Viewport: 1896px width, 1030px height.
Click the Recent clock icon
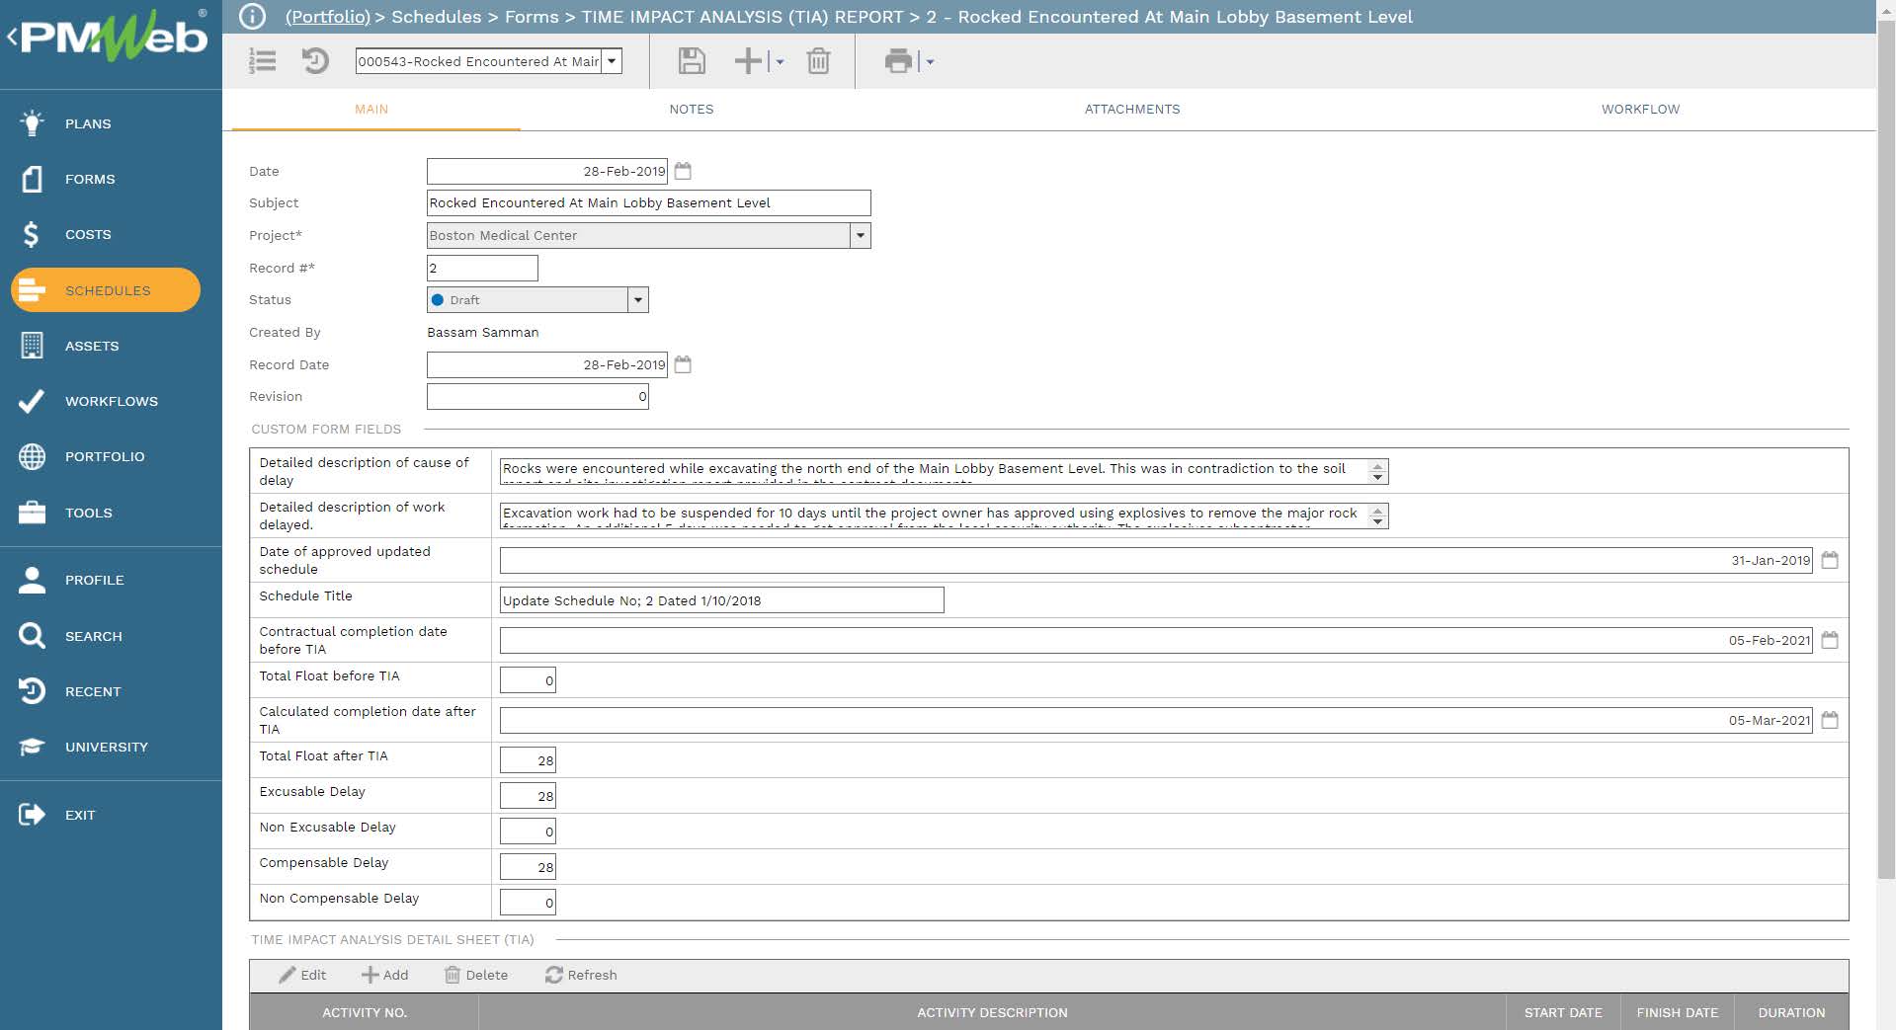[32, 691]
